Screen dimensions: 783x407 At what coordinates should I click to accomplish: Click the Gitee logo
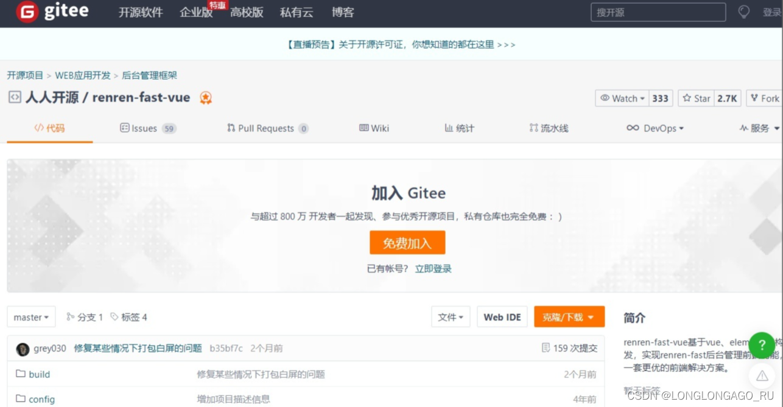pos(52,12)
